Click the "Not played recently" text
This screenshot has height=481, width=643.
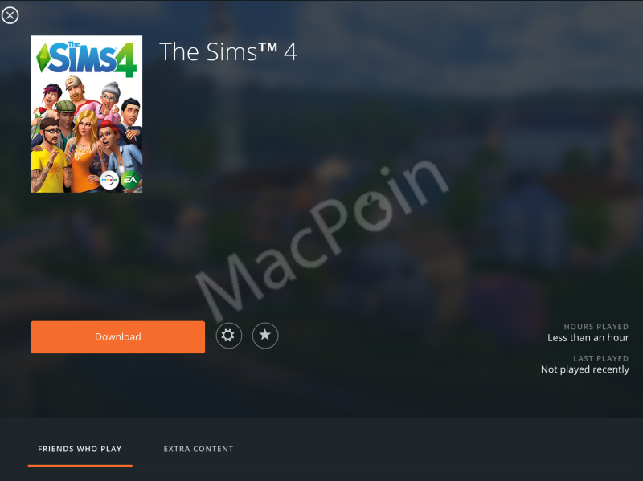585,369
